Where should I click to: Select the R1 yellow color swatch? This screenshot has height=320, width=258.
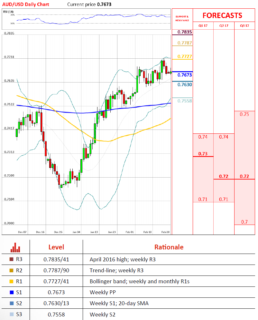(x=11, y=281)
